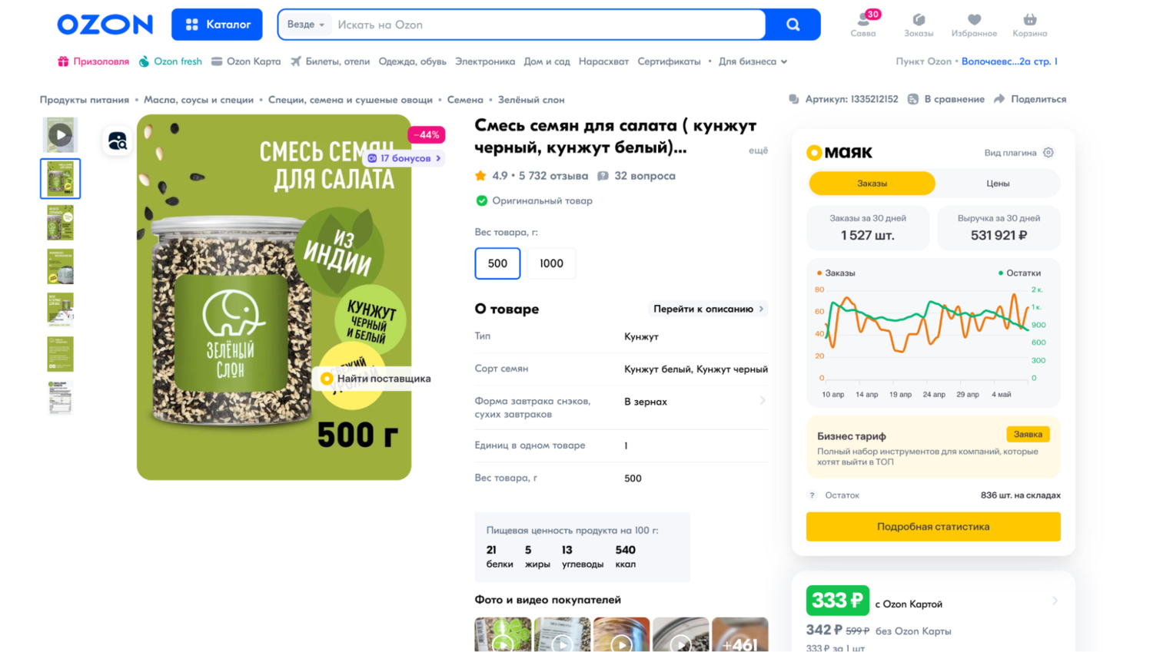Viewport: 1153px width, 652px height.
Task: Open the Электроника menu item
Action: [485, 61]
